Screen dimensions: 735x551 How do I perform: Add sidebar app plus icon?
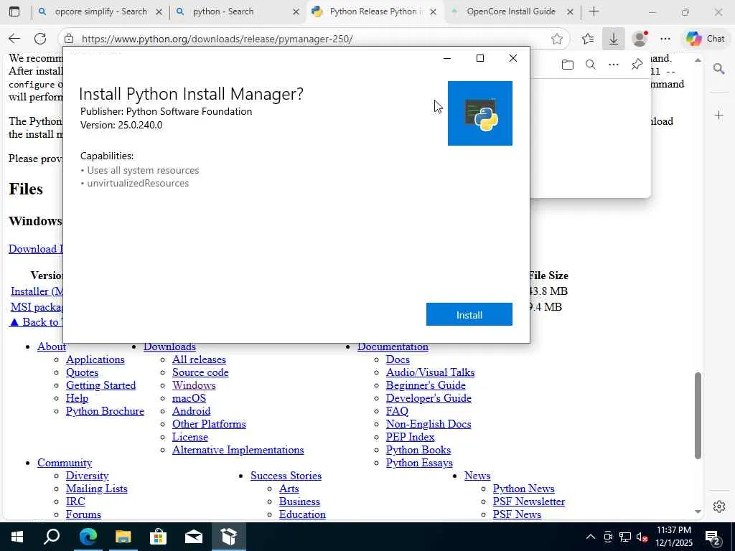pos(719,116)
